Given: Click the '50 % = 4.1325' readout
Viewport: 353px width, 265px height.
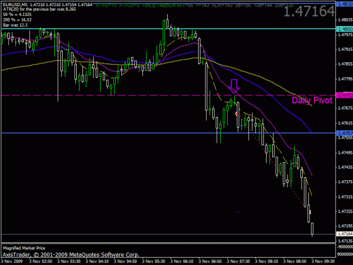Looking at the screenshot, I should click(x=17, y=15).
